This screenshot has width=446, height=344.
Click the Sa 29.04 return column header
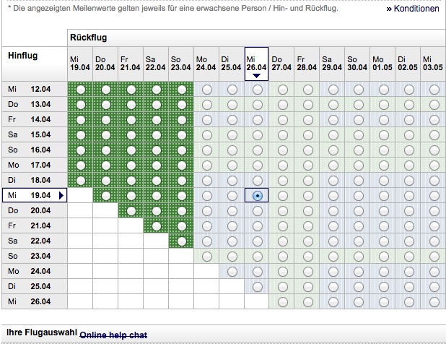333,63
